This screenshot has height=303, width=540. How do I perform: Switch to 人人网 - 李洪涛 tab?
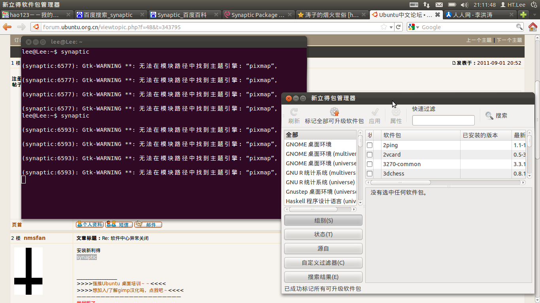(x=480, y=15)
